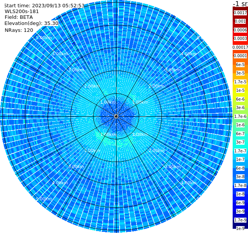The width and height of the screenshot is (248, 233).
Task: Select the upper-left 4.00km range label
Action: 60,54
